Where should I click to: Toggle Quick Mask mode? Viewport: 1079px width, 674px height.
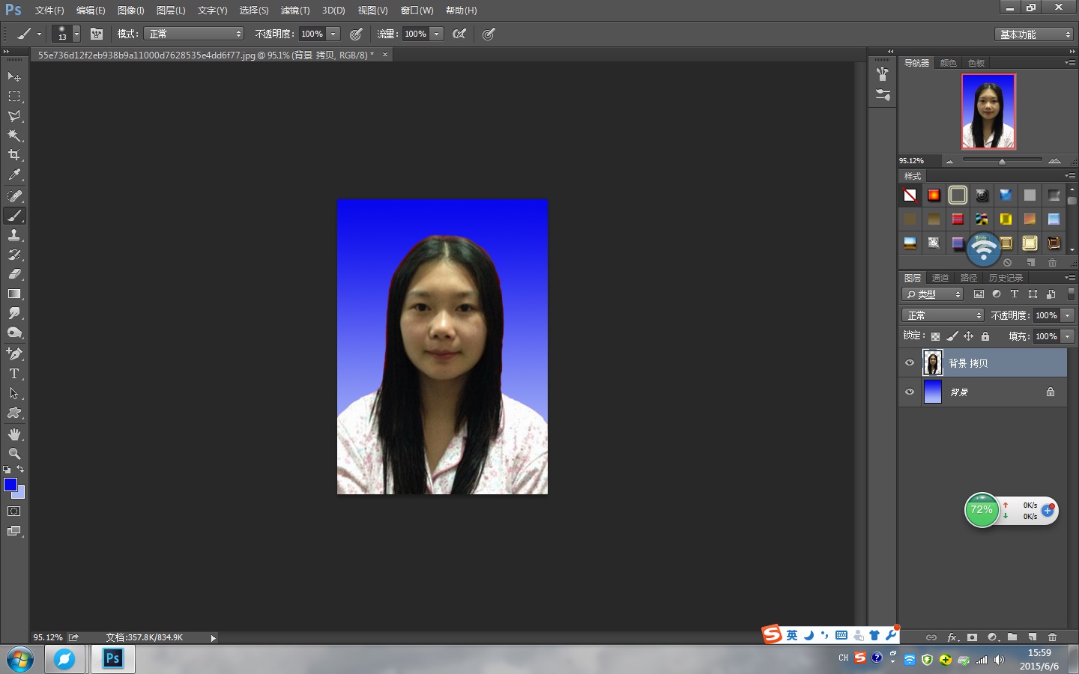[14, 511]
